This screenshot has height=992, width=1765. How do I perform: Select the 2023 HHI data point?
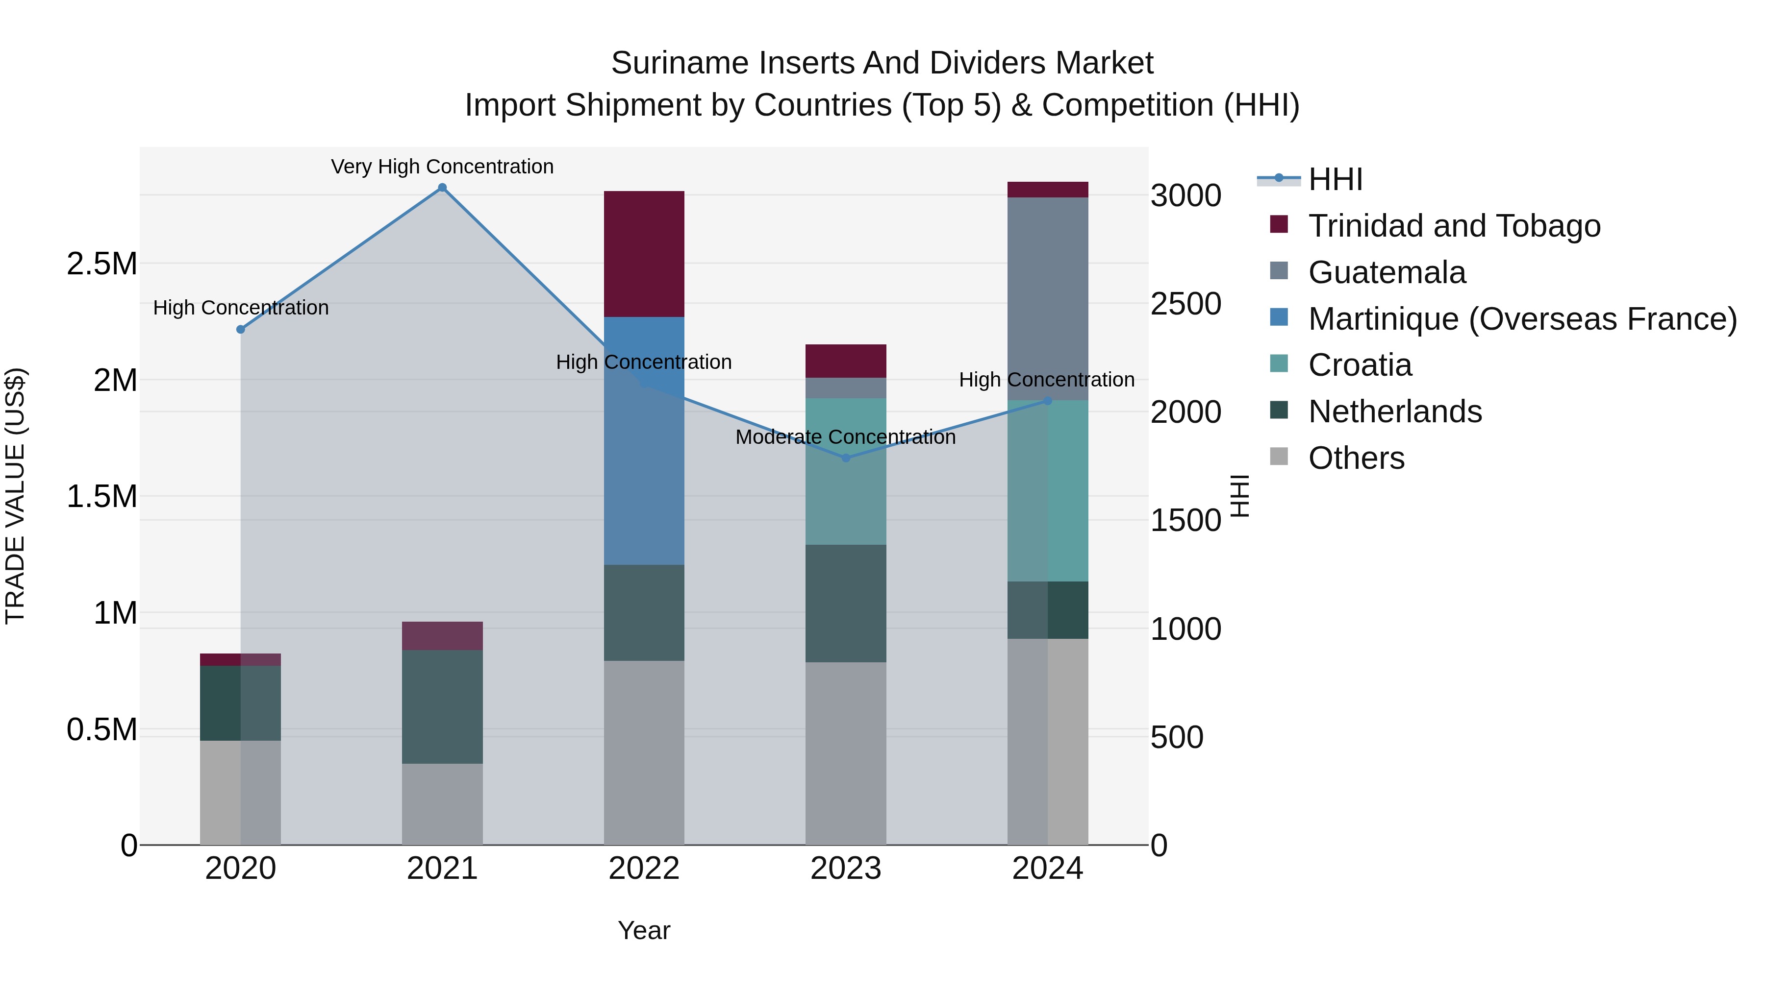pos(846,458)
